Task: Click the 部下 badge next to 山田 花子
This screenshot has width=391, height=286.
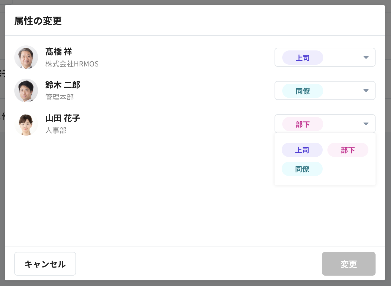Action: (302, 124)
